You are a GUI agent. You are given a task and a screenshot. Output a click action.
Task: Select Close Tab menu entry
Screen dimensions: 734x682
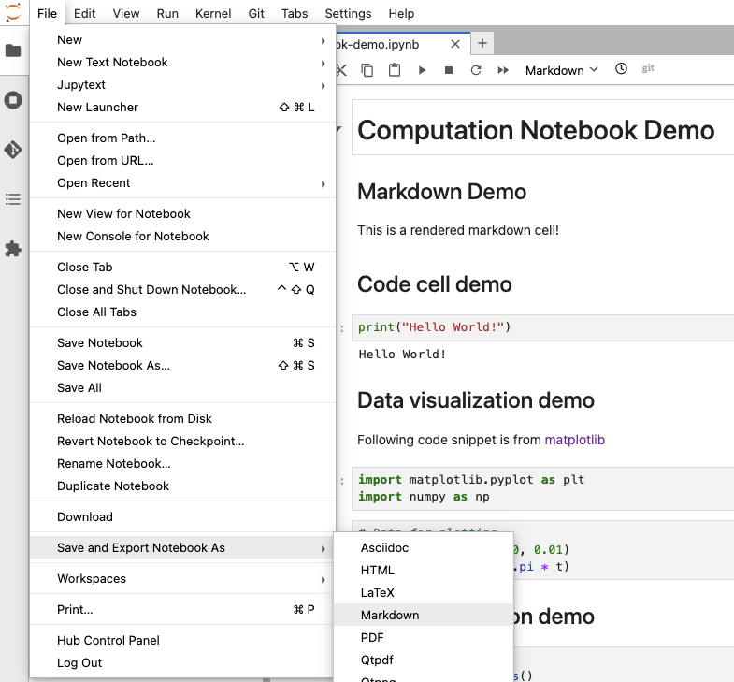coord(182,268)
